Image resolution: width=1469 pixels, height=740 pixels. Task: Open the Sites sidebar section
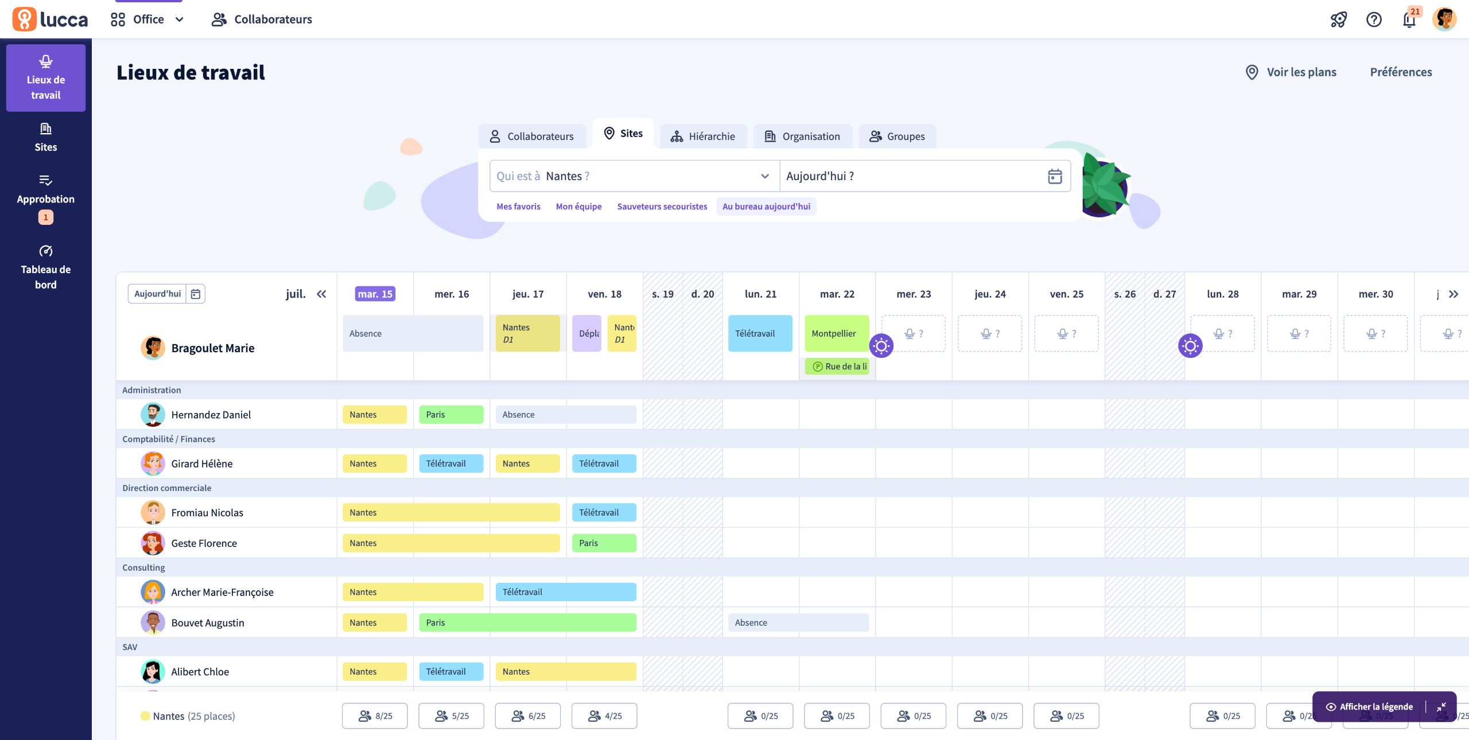(x=46, y=138)
